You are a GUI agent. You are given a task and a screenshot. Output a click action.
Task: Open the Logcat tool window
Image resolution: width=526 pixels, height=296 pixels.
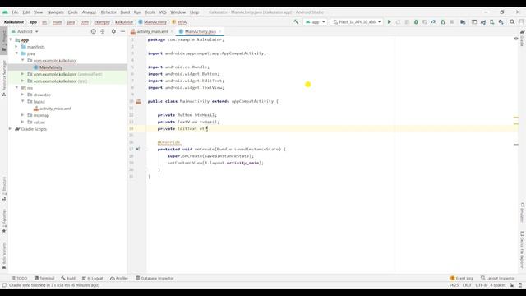pyautogui.click(x=93, y=278)
